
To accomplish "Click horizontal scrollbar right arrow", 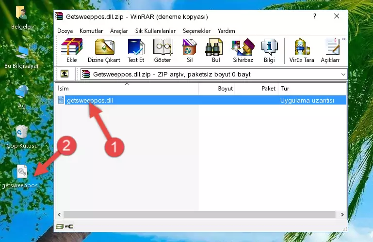I will pos(342,214).
